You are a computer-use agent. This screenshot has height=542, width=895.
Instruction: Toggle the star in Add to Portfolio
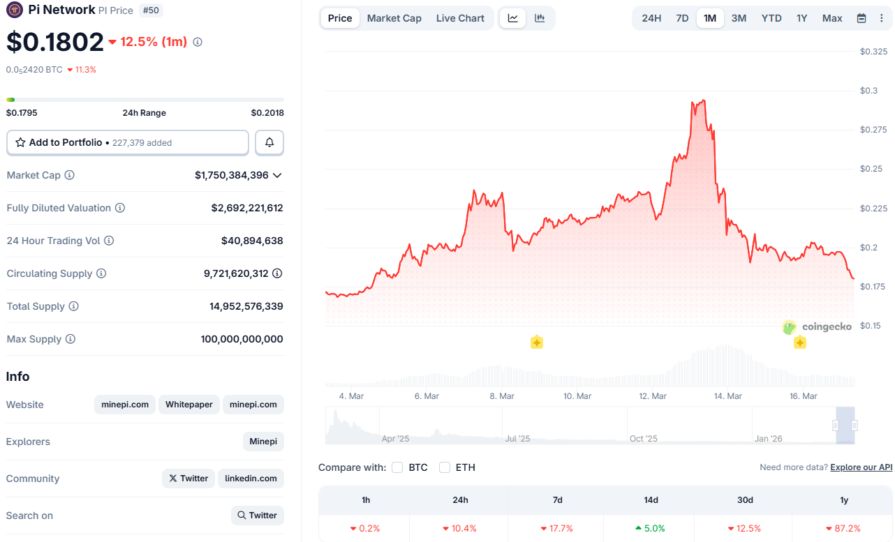(20, 142)
